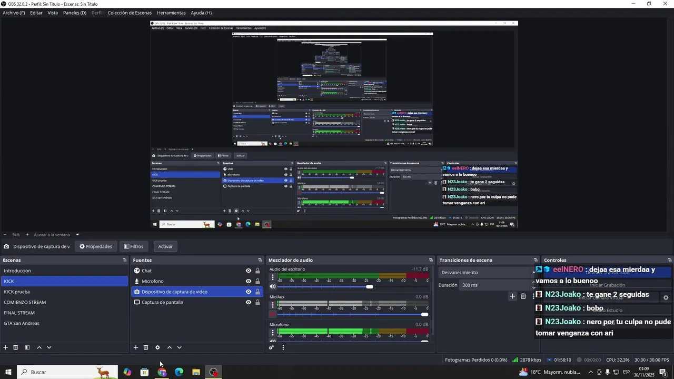
Task: Hide the Captura de pantalla source
Action: coord(249,302)
